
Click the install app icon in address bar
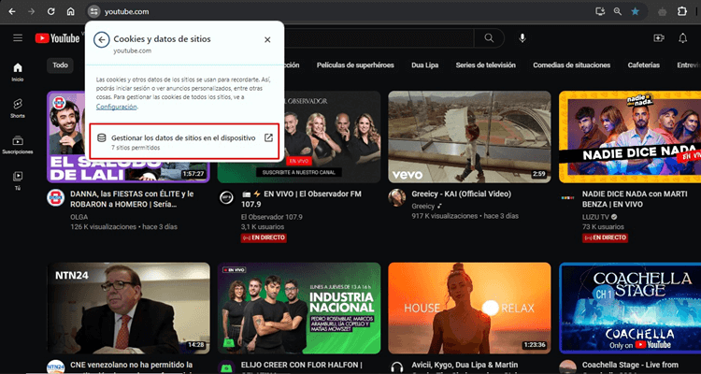point(600,11)
